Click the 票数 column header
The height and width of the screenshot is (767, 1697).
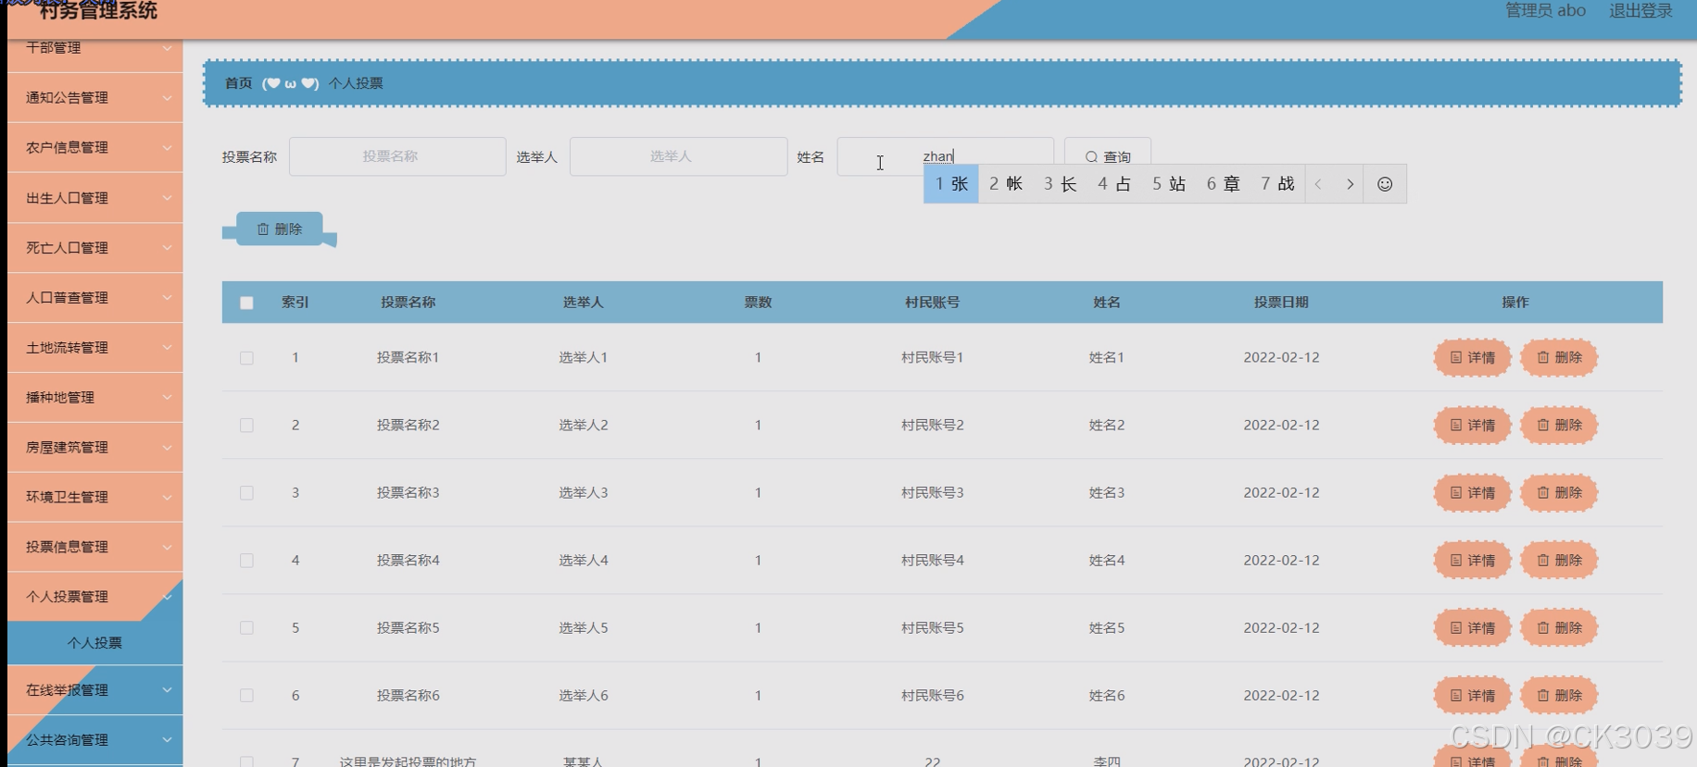click(x=758, y=302)
